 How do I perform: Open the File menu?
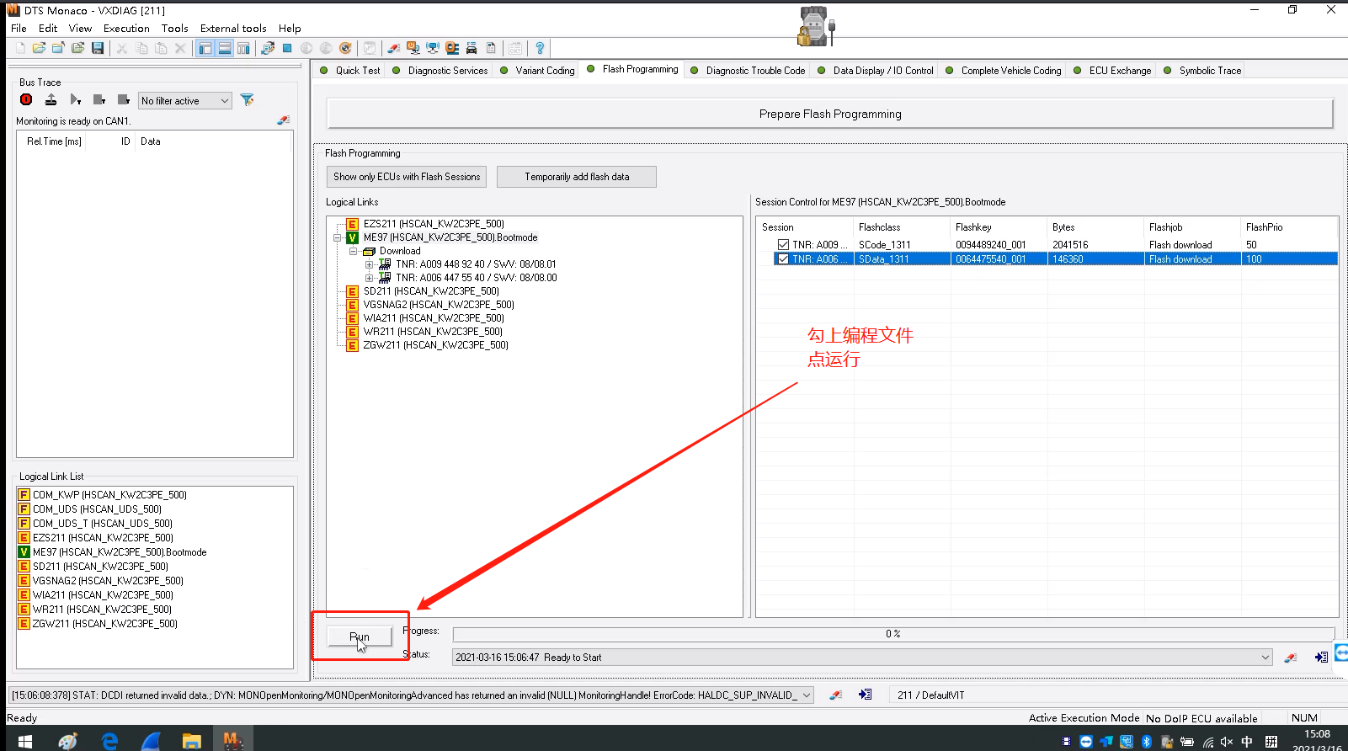tap(19, 28)
